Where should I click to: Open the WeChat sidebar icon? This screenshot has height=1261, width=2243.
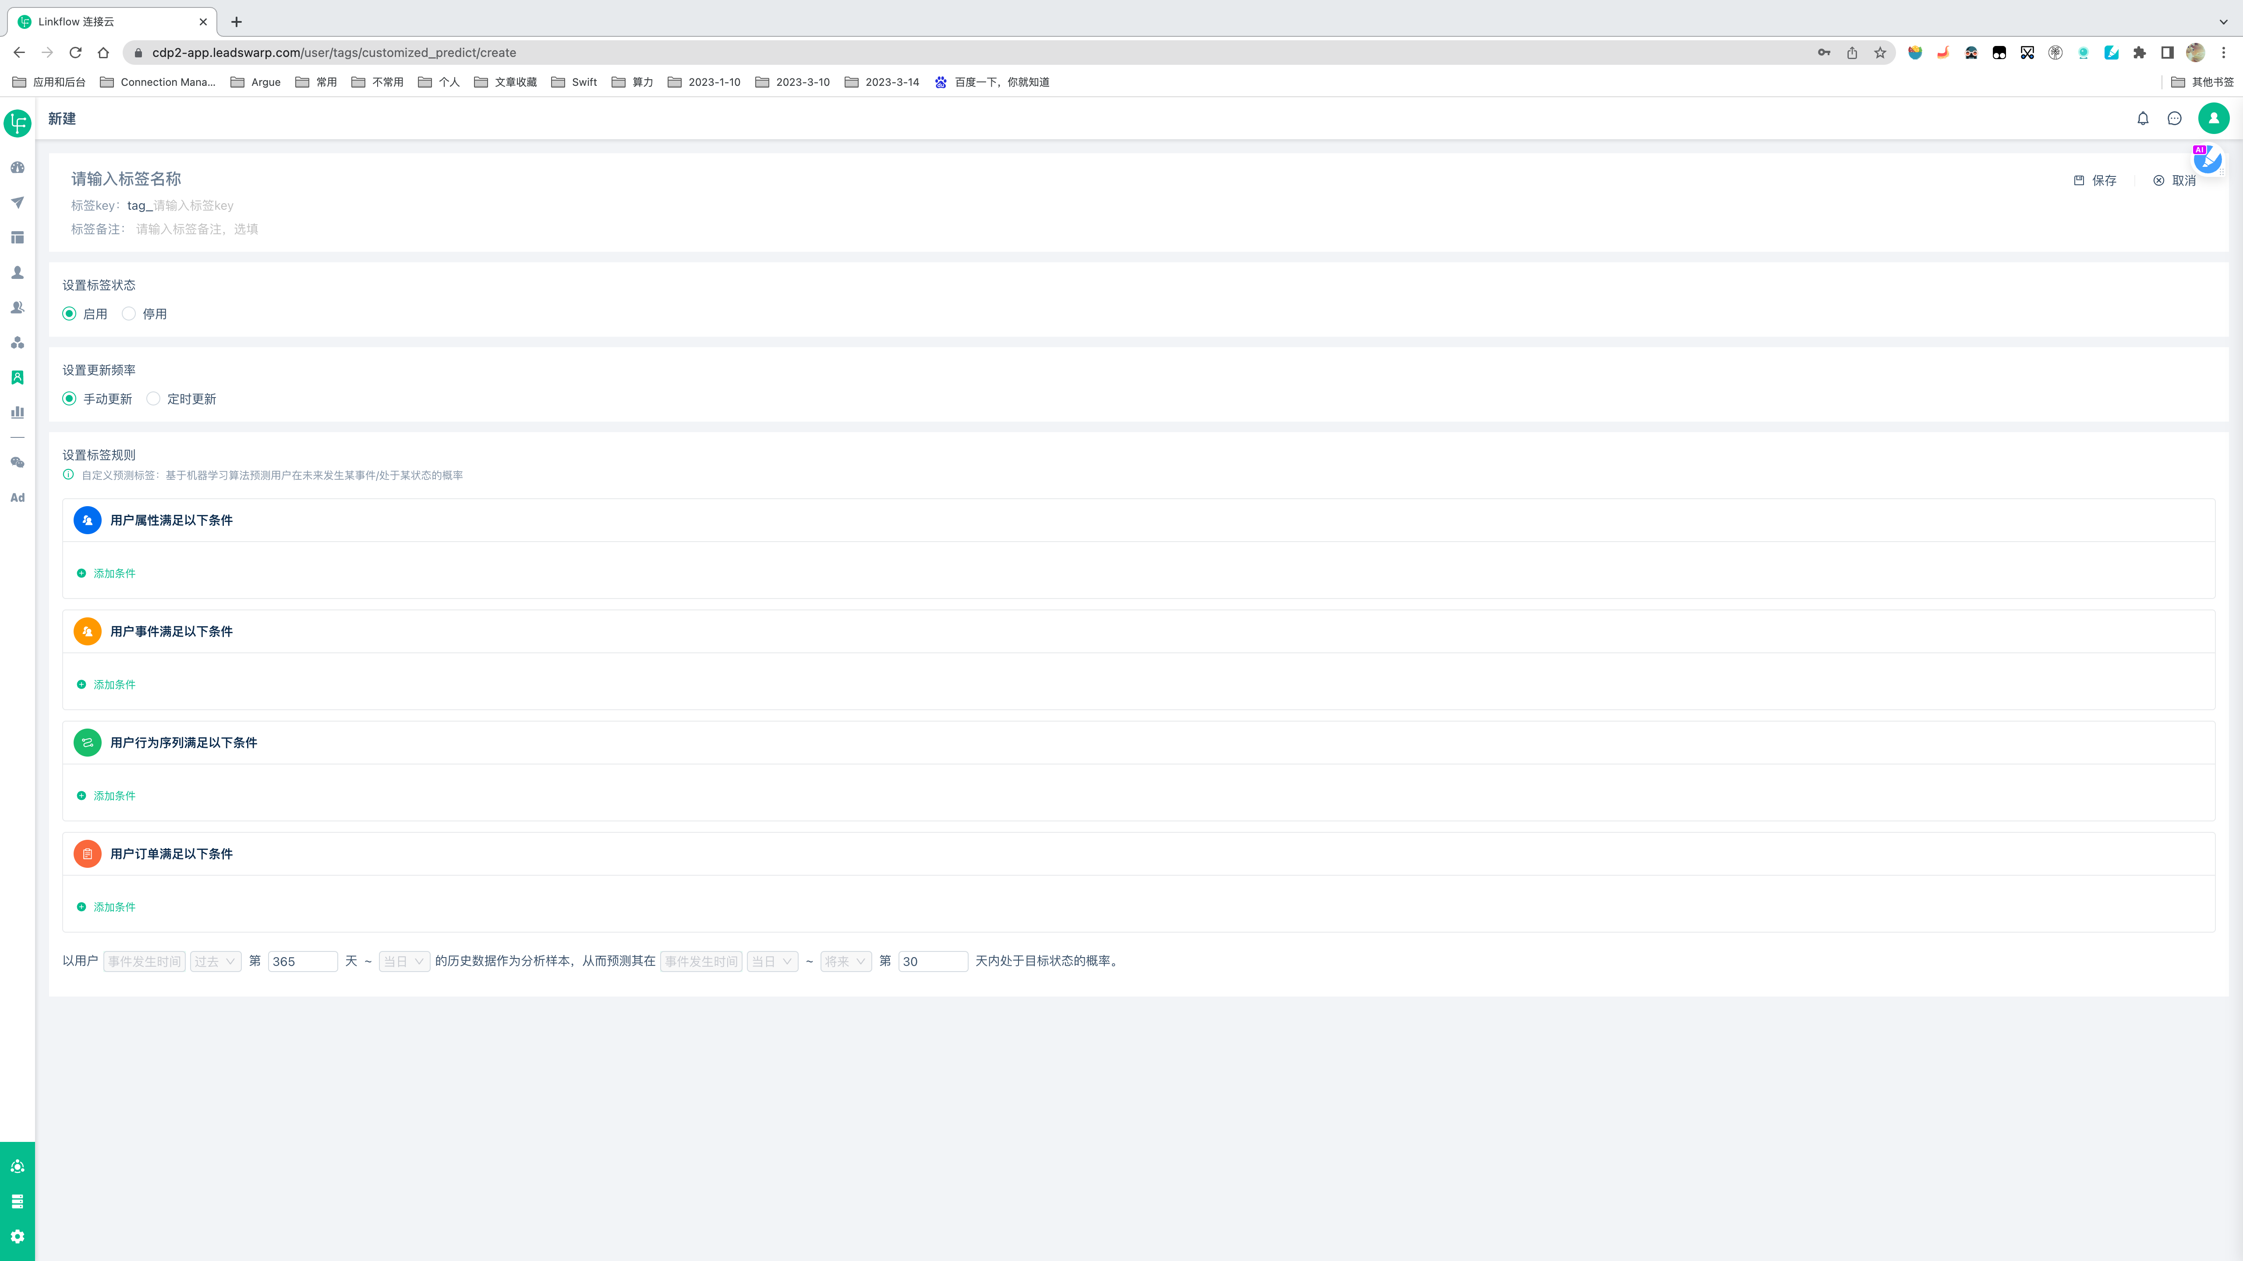click(18, 462)
